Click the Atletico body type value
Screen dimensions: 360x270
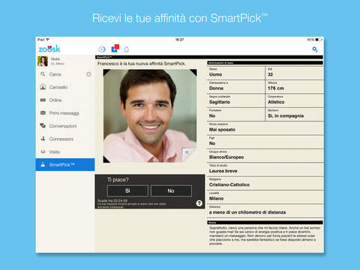click(276, 102)
